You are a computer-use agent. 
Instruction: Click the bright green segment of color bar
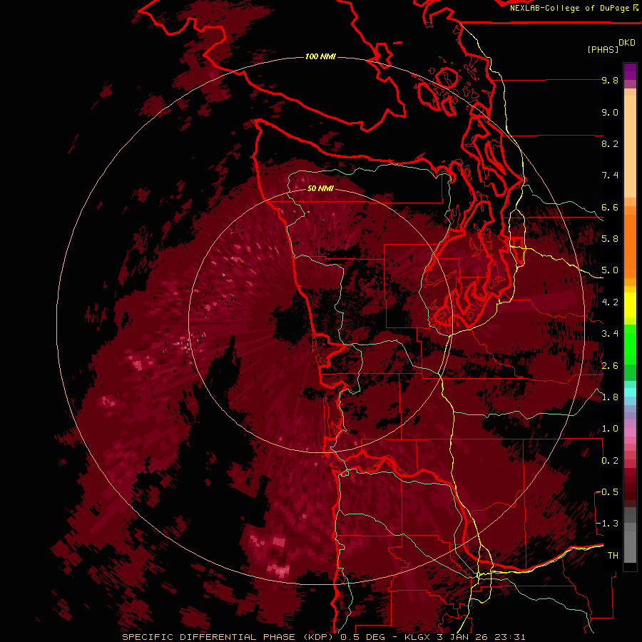click(630, 346)
